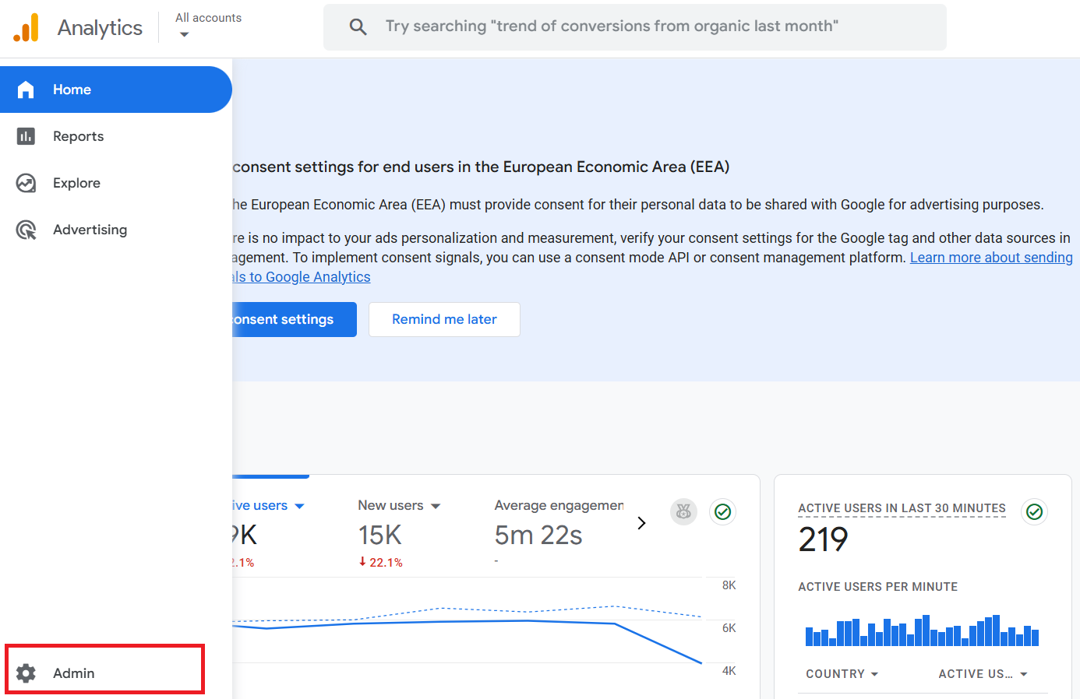Open Reports section

click(116, 136)
